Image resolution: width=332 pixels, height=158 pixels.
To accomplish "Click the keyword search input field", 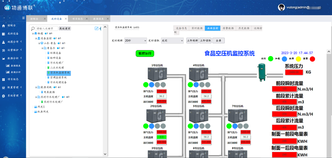I will coord(47,29).
